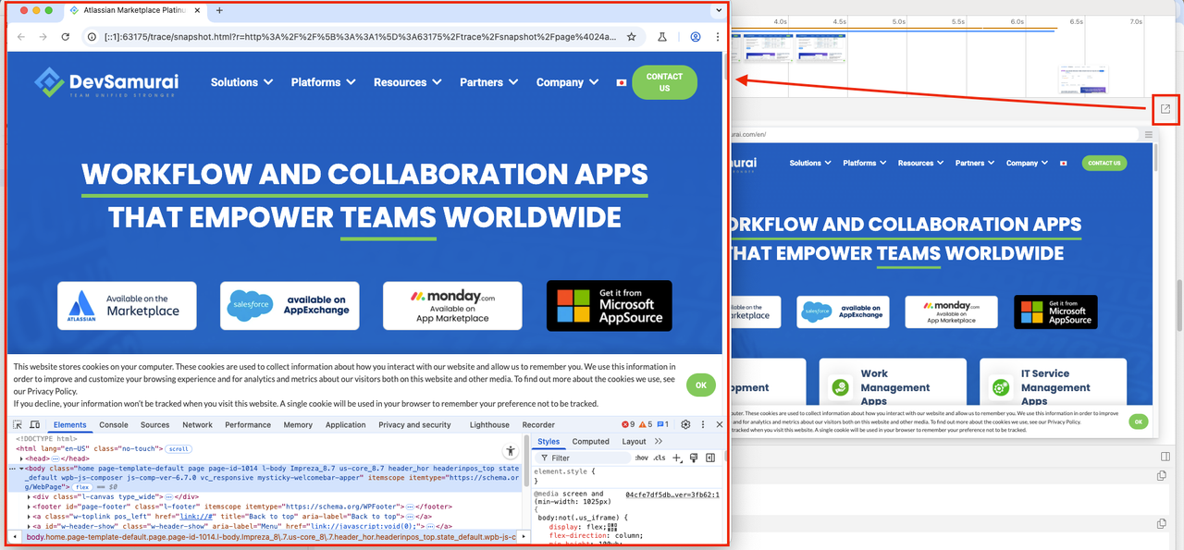Screen dimensions: 1184x550
Task: Show the 5 warnings in DevTools
Action: pos(646,424)
